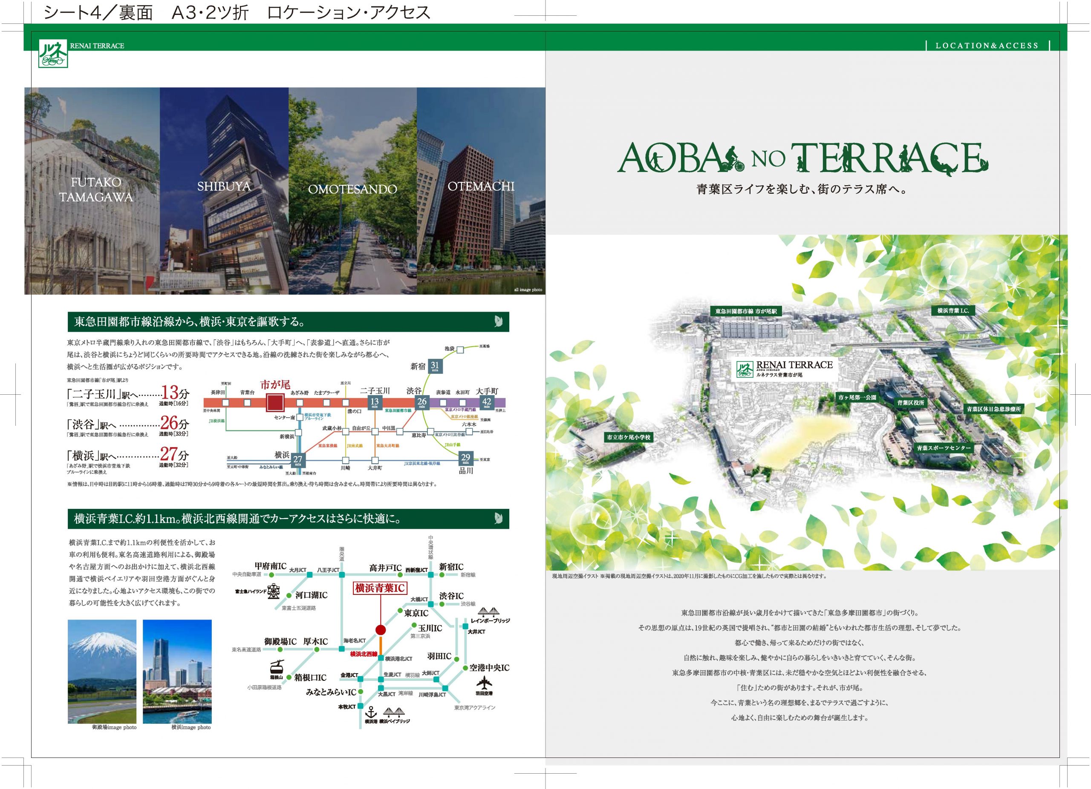This screenshot has height=789, width=1091.
Task: Open the OTEMACHI photo
Action: (x=481, y=191)
